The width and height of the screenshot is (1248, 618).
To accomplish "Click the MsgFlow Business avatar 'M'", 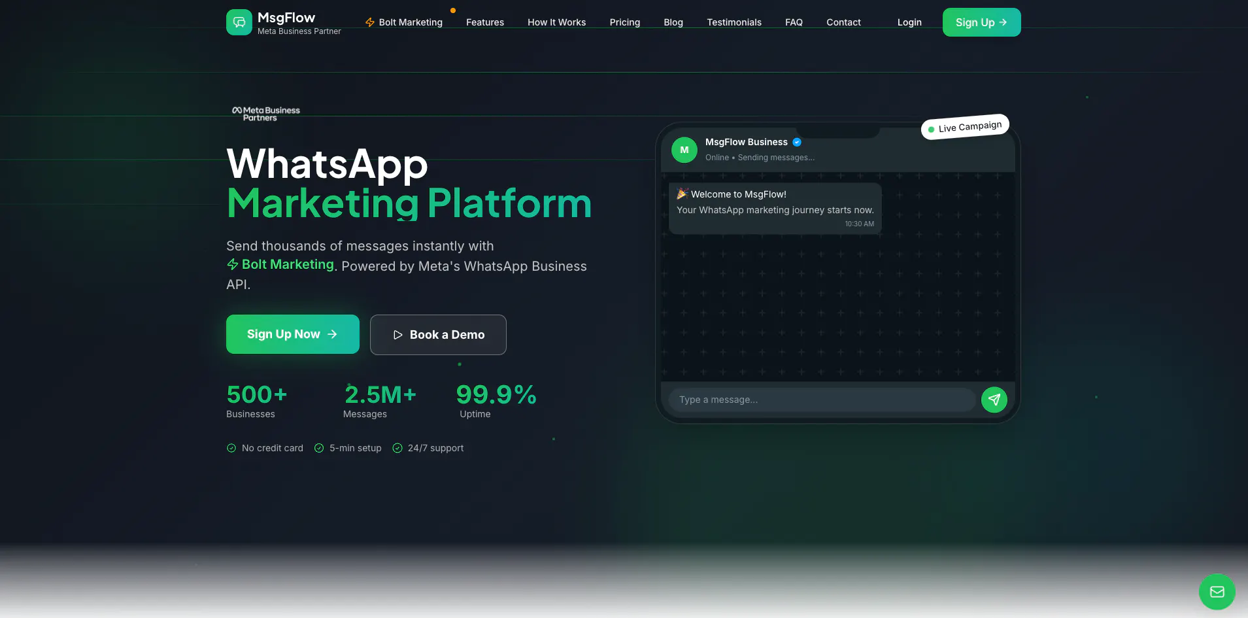I will coord(684,150).
